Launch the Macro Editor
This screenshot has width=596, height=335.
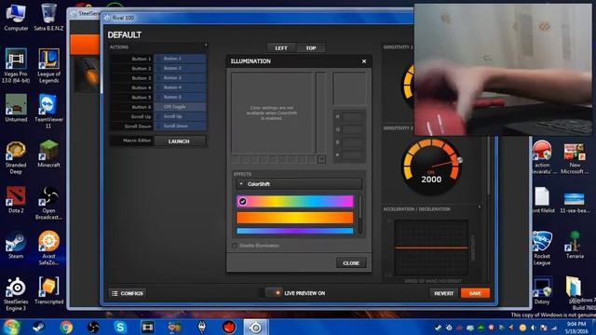179,141
